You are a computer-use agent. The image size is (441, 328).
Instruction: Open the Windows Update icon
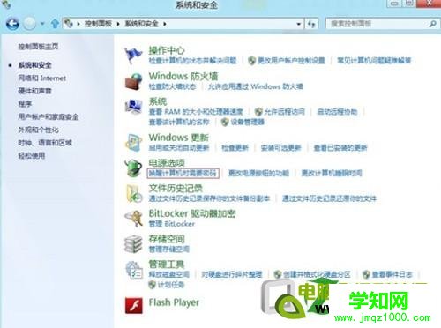[x=133, y=143]
